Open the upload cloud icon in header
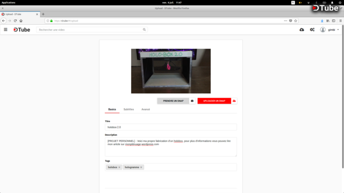Image resolution: width=344 pixels, height=193 pixels. click(302, 29)
